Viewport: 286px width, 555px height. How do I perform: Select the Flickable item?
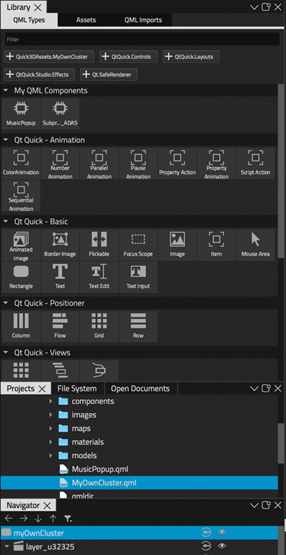[99, 245]
